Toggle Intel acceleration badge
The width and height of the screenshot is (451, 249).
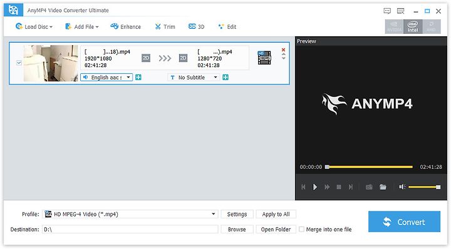(413, 26)
